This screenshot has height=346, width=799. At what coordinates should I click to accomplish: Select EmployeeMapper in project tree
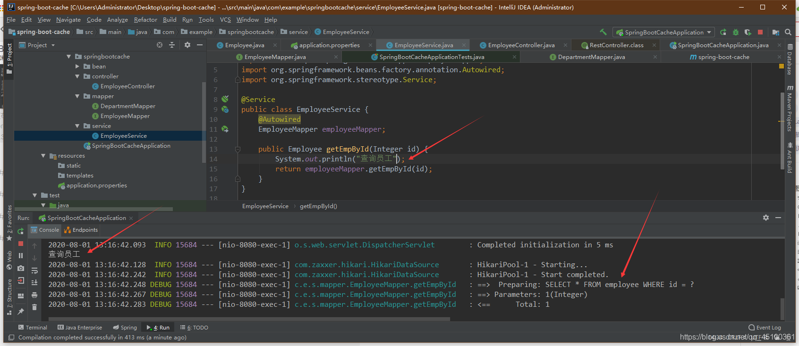[125, 116]
